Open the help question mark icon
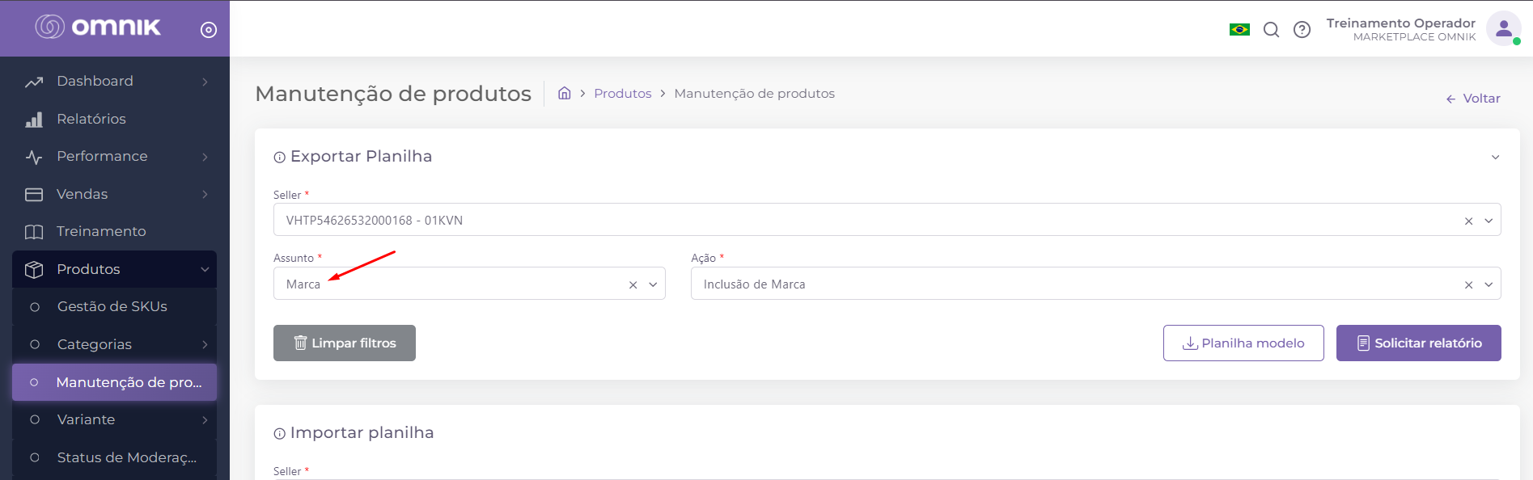 pyautogui.click(x=1302, y=30)
